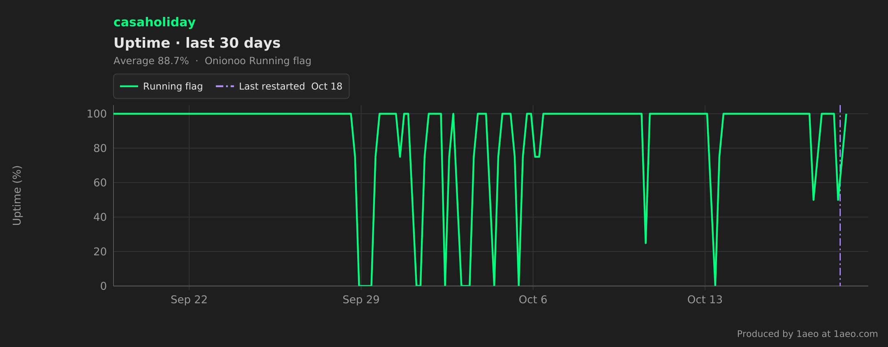
Task: Click the 'Oct 6' x-axis label
Action: pyautogui.click(x=533, y=300)
